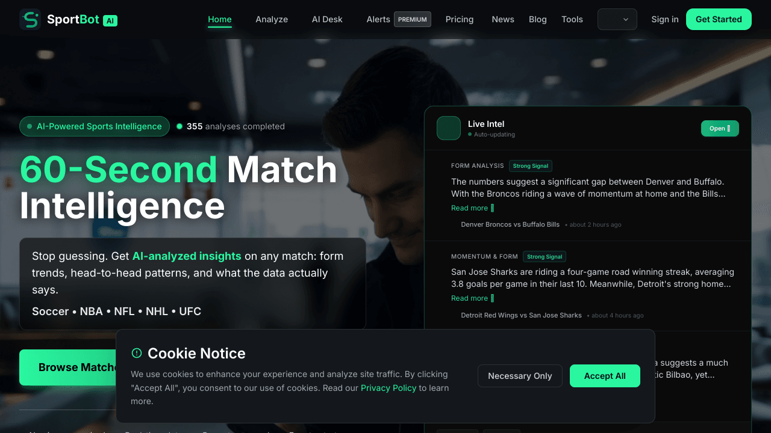Expand Read more under Form Analysis

coord(472,208)
